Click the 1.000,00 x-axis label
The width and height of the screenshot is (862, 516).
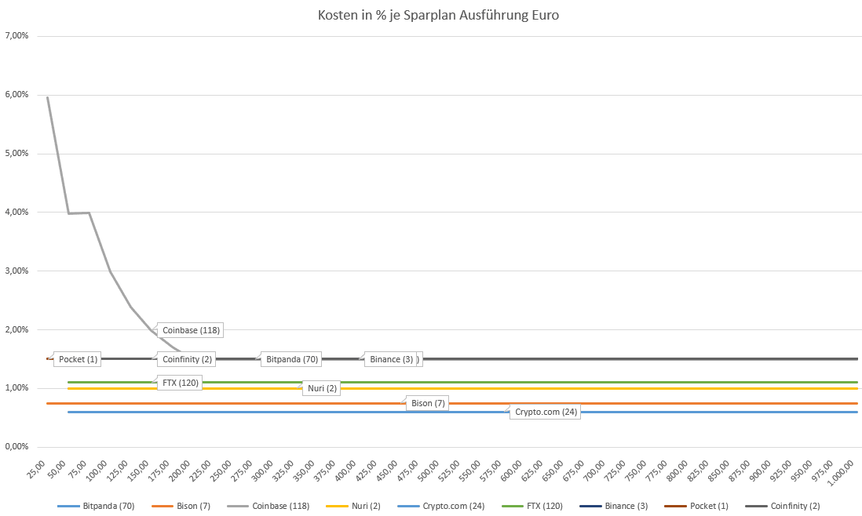(841, 472)
